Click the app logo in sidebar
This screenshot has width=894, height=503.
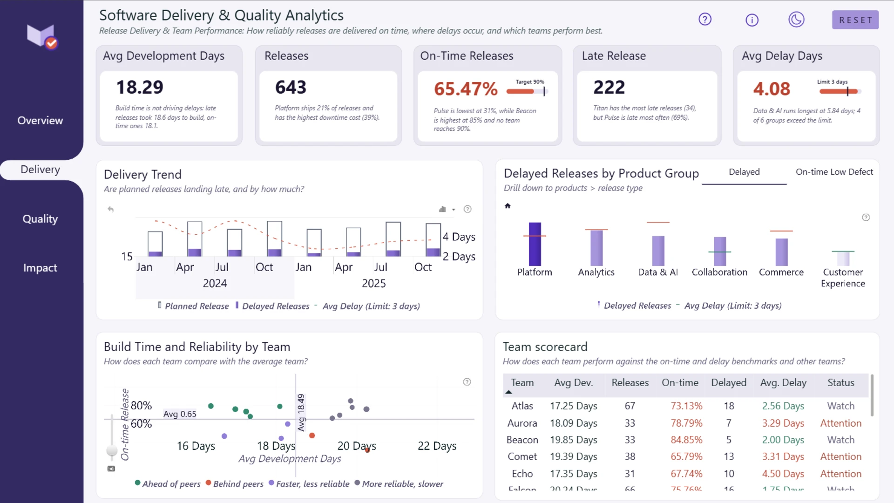pos(42,36)
